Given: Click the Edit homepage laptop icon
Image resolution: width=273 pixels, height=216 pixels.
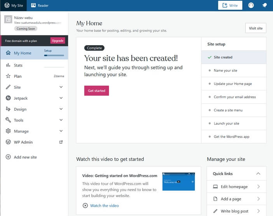Looking at the screenshot, I should click(215, 187).
